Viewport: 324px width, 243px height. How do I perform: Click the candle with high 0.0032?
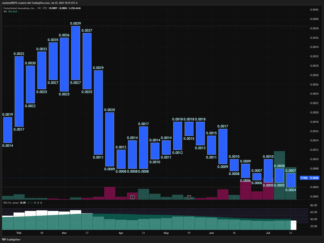(x=19, y=91)
